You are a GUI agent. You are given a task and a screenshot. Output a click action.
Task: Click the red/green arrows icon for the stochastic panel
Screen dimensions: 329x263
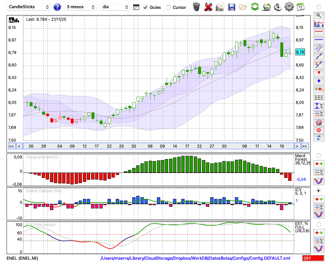(319, 233)
